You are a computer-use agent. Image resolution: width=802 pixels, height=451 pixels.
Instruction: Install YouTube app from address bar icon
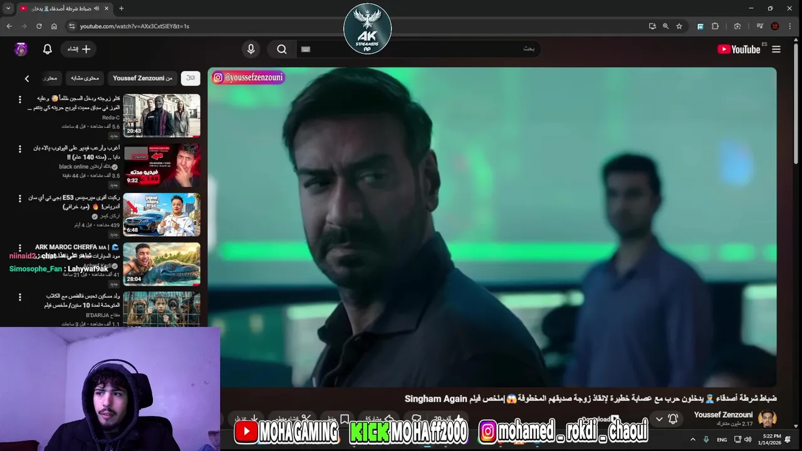pyautogui.click(x=652, y=26)
